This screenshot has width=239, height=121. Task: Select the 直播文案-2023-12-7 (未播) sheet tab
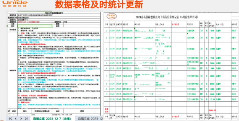coord(52,119)
